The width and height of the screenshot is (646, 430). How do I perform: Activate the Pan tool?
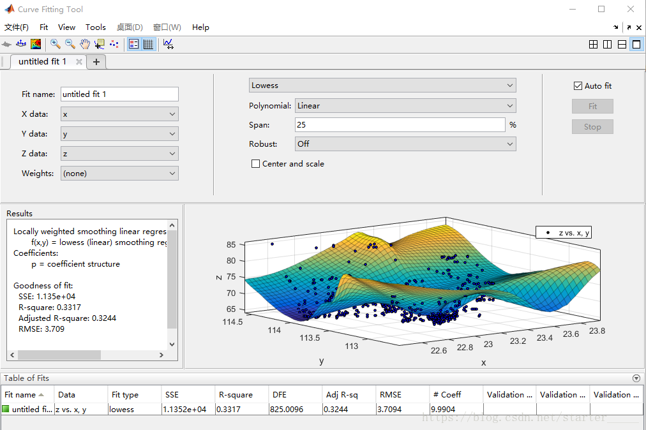(x=85, y=44)
